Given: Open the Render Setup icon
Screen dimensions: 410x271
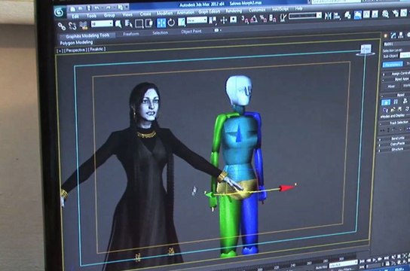Looking at the screenshot, I should tap(395, 13).
